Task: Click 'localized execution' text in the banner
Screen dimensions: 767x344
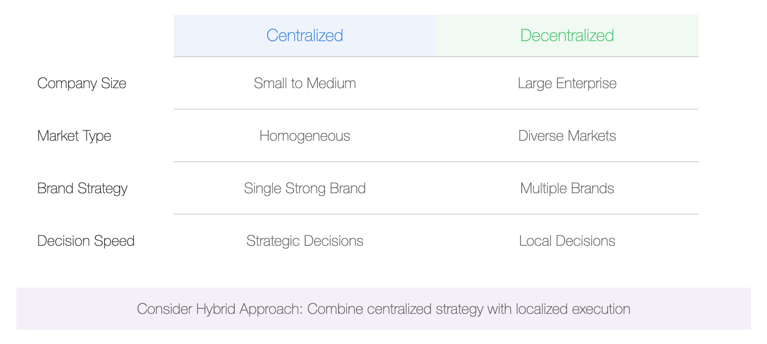Action: click(573, 309)
